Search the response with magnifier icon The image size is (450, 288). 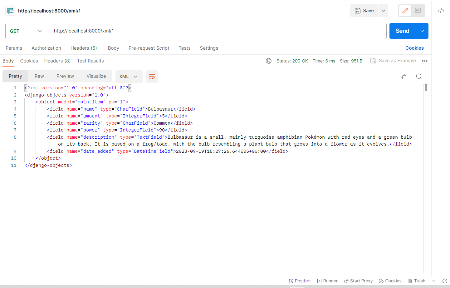[419, 77]
